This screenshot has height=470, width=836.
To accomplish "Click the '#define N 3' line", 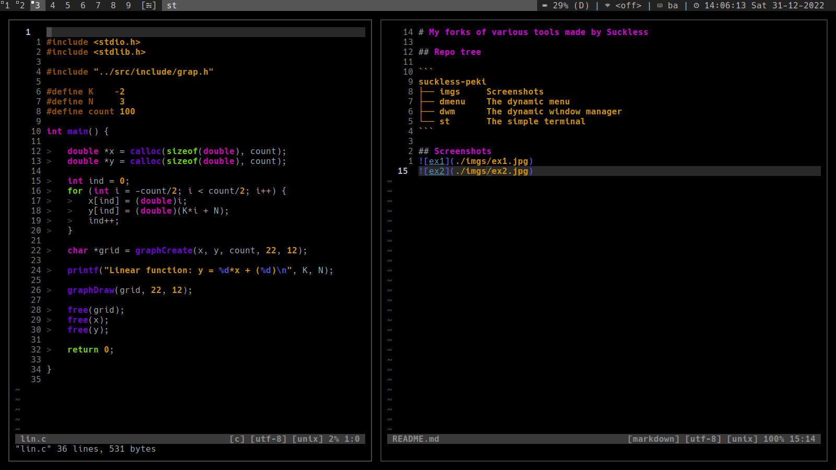I will coord(86,102).
